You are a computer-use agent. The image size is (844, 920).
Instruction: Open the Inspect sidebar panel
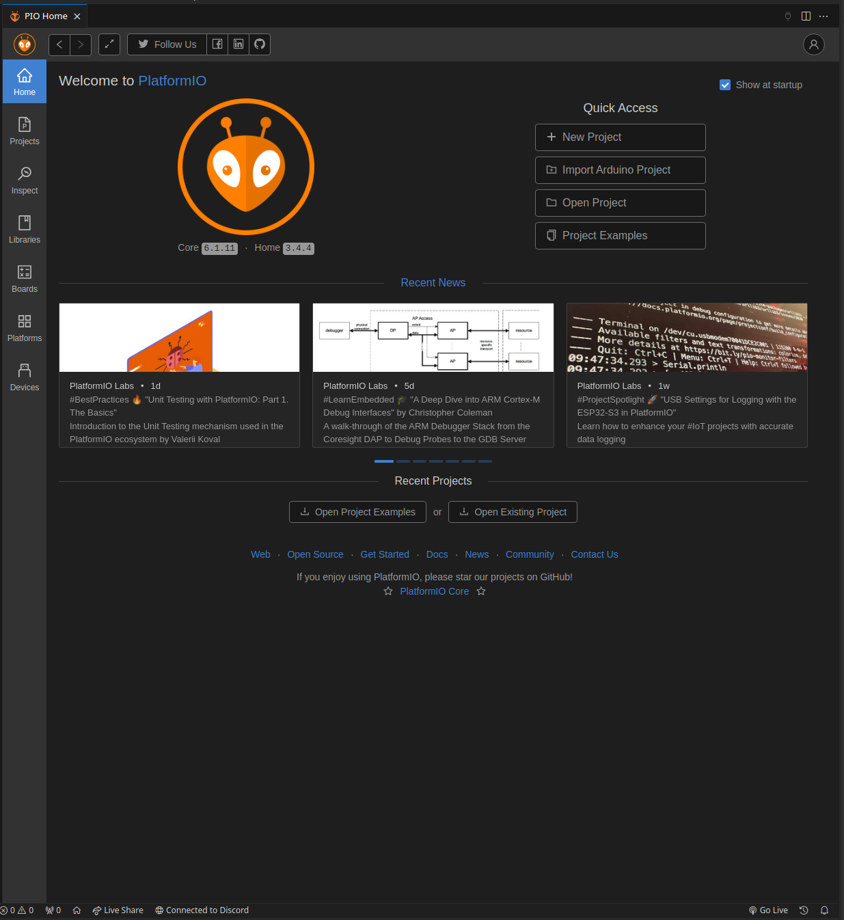pyautogui.click(x=25, y=180)
